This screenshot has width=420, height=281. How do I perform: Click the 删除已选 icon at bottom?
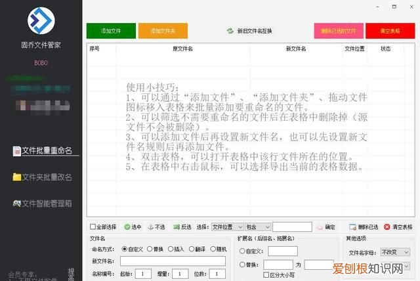(354, 227)
